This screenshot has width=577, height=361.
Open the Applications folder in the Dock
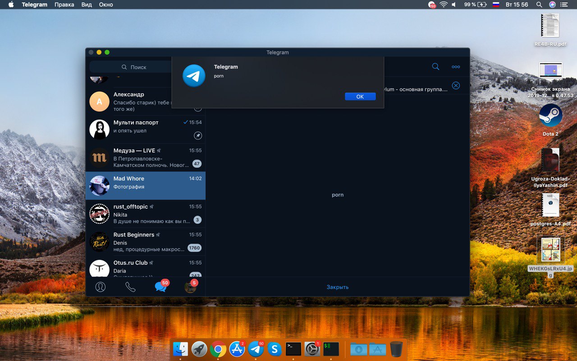[378, 349]
